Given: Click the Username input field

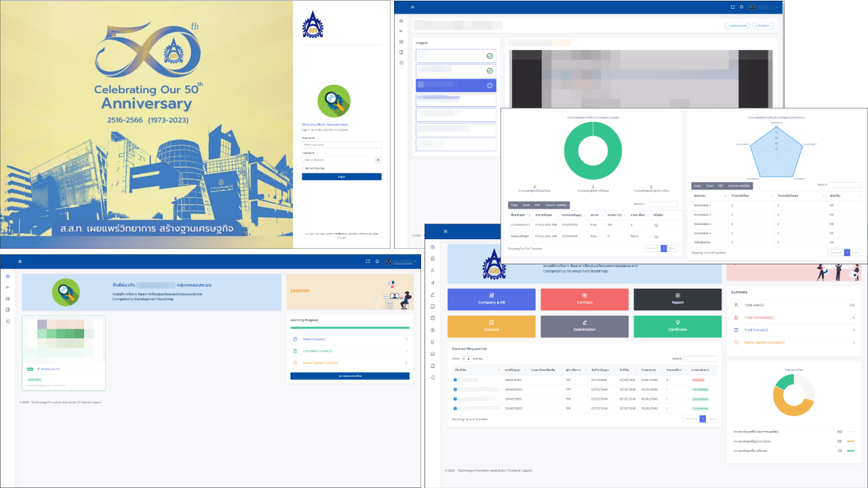Looking at the screenshot, I should [341, 144].
